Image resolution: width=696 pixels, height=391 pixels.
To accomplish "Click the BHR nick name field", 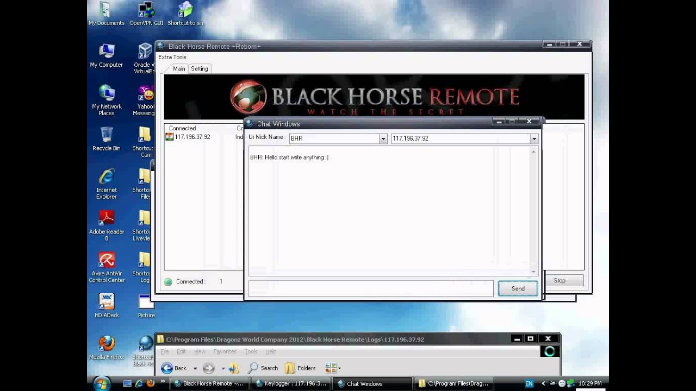I will 334,138.
